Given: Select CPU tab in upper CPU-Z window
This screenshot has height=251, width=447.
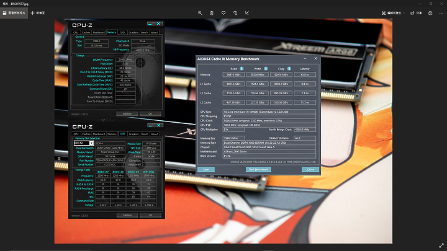Looking at the screenshot, I should coord(76,32).
